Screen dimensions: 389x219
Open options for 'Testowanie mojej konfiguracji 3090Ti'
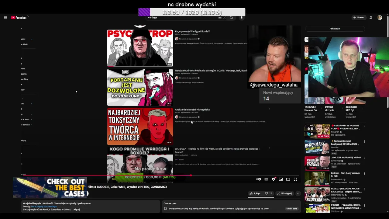point(364,141)
